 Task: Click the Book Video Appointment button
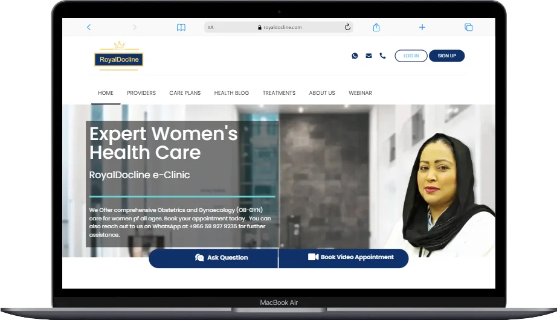click(344, 258)
